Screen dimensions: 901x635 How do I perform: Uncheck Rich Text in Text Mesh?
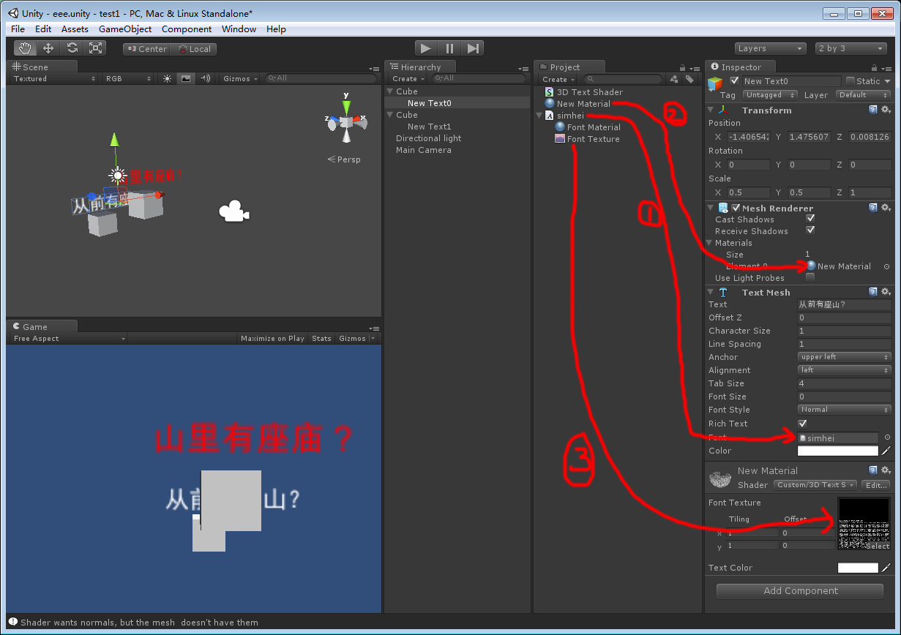point(803,423)
